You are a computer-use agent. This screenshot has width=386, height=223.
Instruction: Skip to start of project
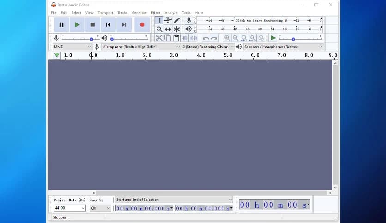[108, 24]
